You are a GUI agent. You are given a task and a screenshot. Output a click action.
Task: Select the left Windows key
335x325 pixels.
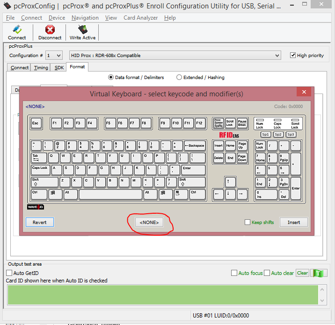[55, 195]
